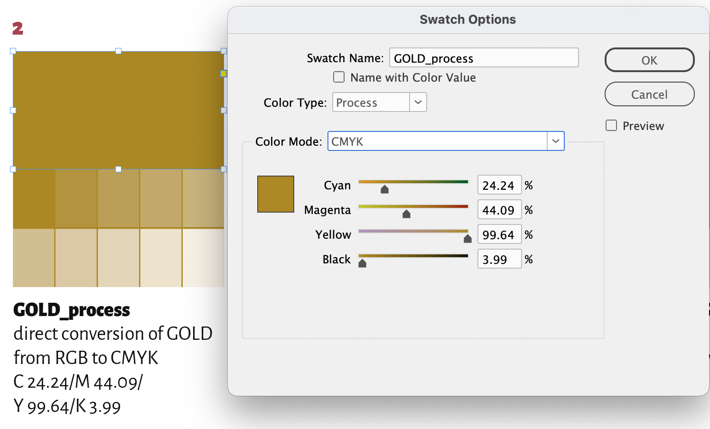Click the 'Y 99.64/K 3.99' text line
The height and width of the screenshot is (429, 710).
(67, 407)
